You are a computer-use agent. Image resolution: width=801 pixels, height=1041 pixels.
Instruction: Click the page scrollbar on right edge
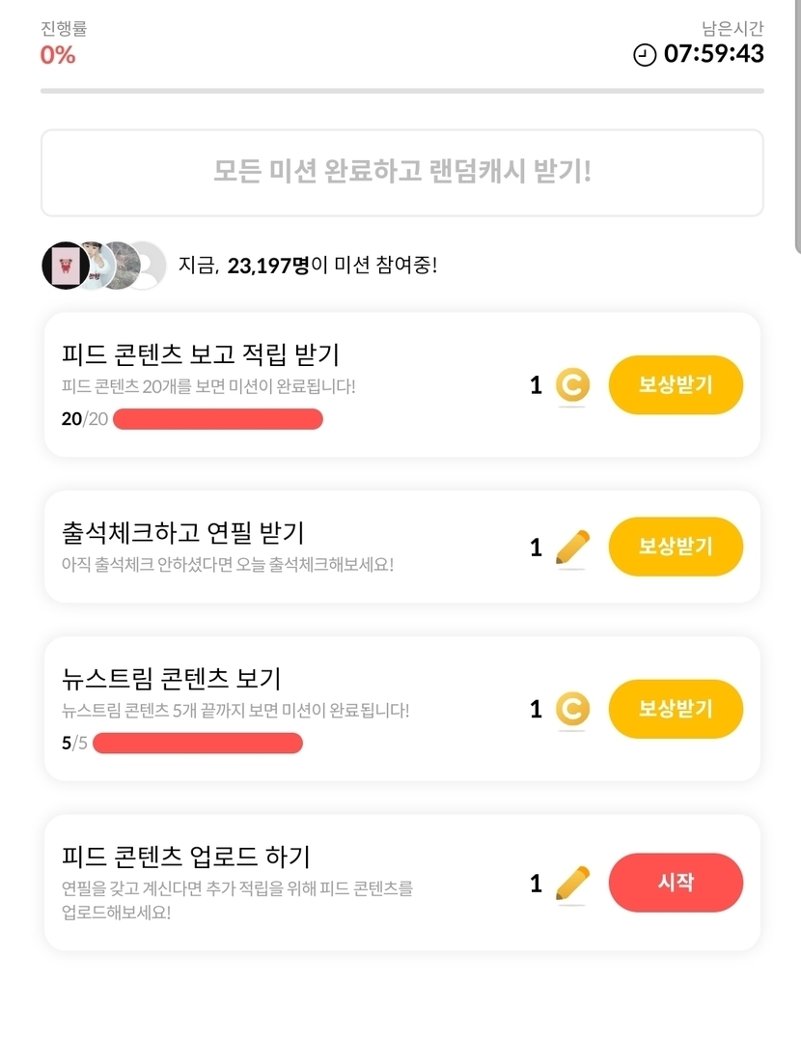pyautogui.click(x=796, y=126)
